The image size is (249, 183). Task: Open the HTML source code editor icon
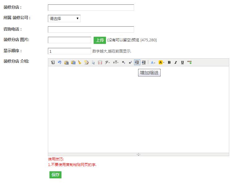[53, 62]
